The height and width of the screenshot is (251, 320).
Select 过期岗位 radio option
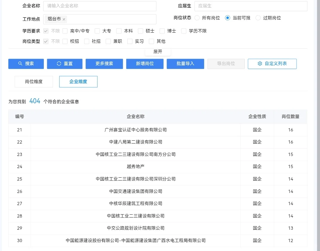[258, 18]
